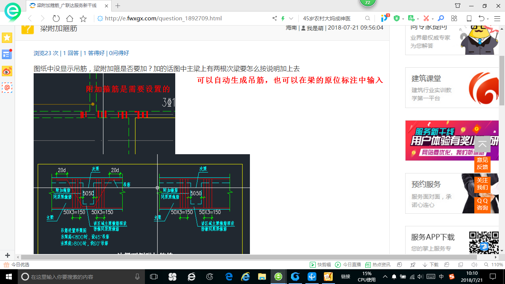Click the 用户体验有奖 banner
The height and width of the screenshot is (284, 505).
click(x=452, y=141)
